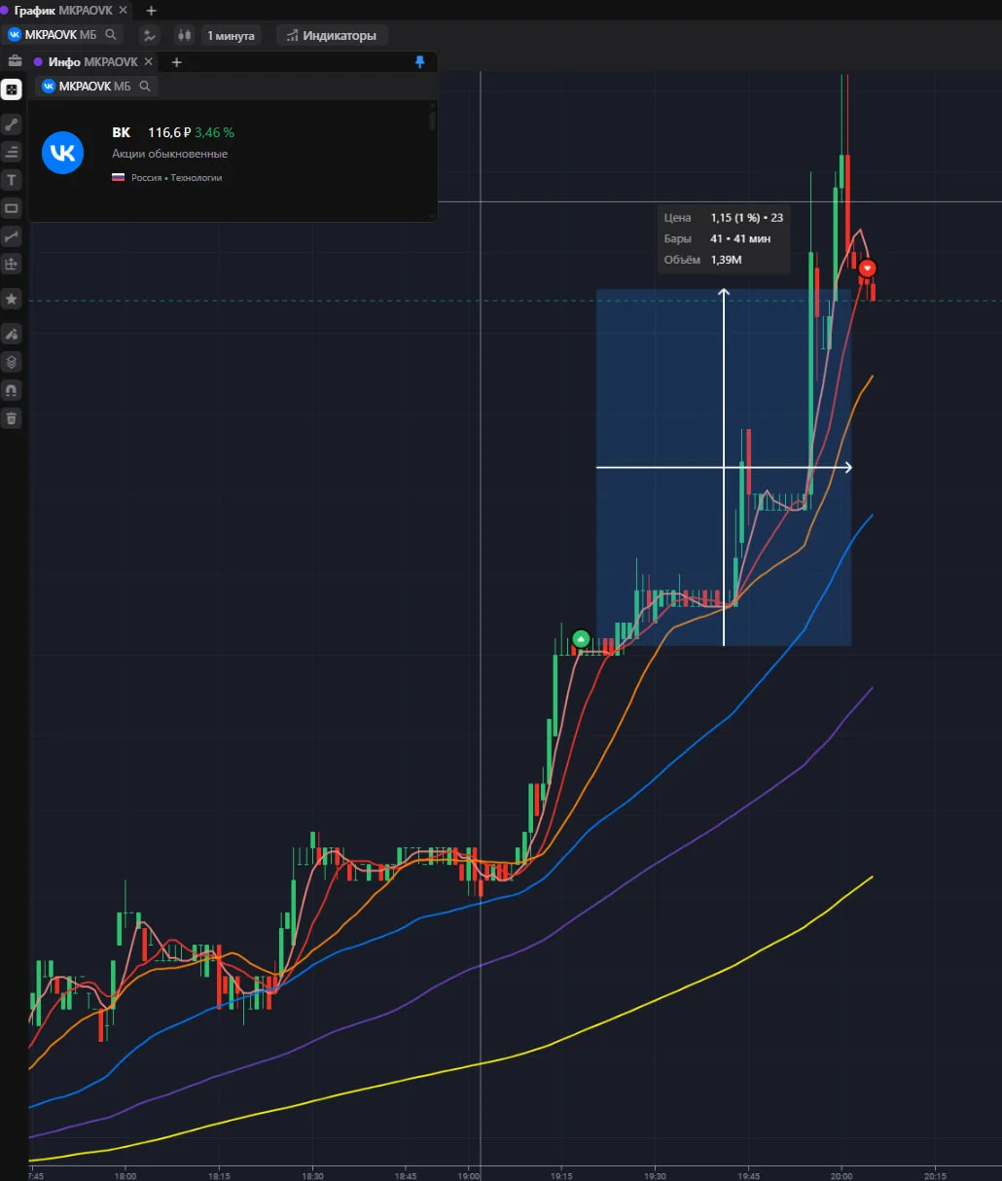Click the Акции обыкновенные label

click(x=170, y=154)
